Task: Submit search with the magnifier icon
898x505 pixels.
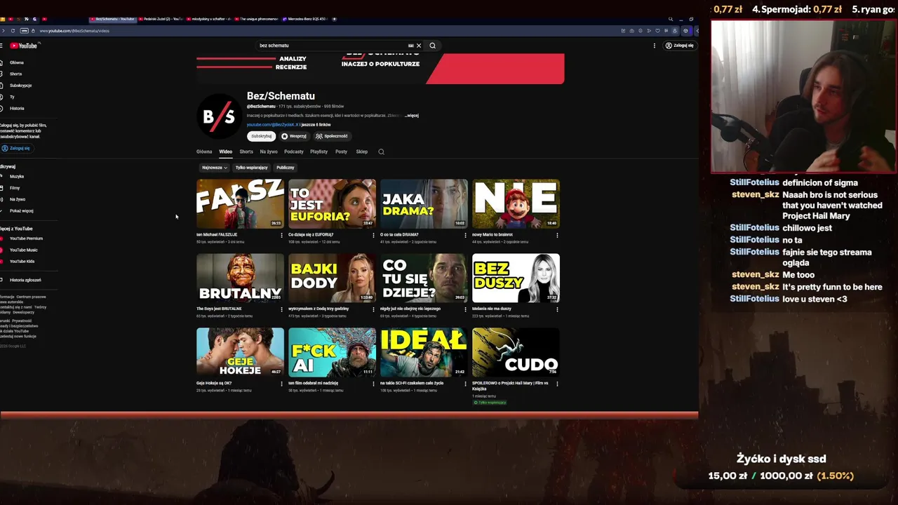Action: pos(432,46)
